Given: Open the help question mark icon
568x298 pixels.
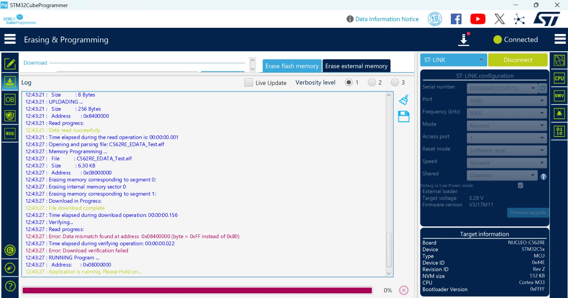Looking at the screenshot, I should pos(10,286).
